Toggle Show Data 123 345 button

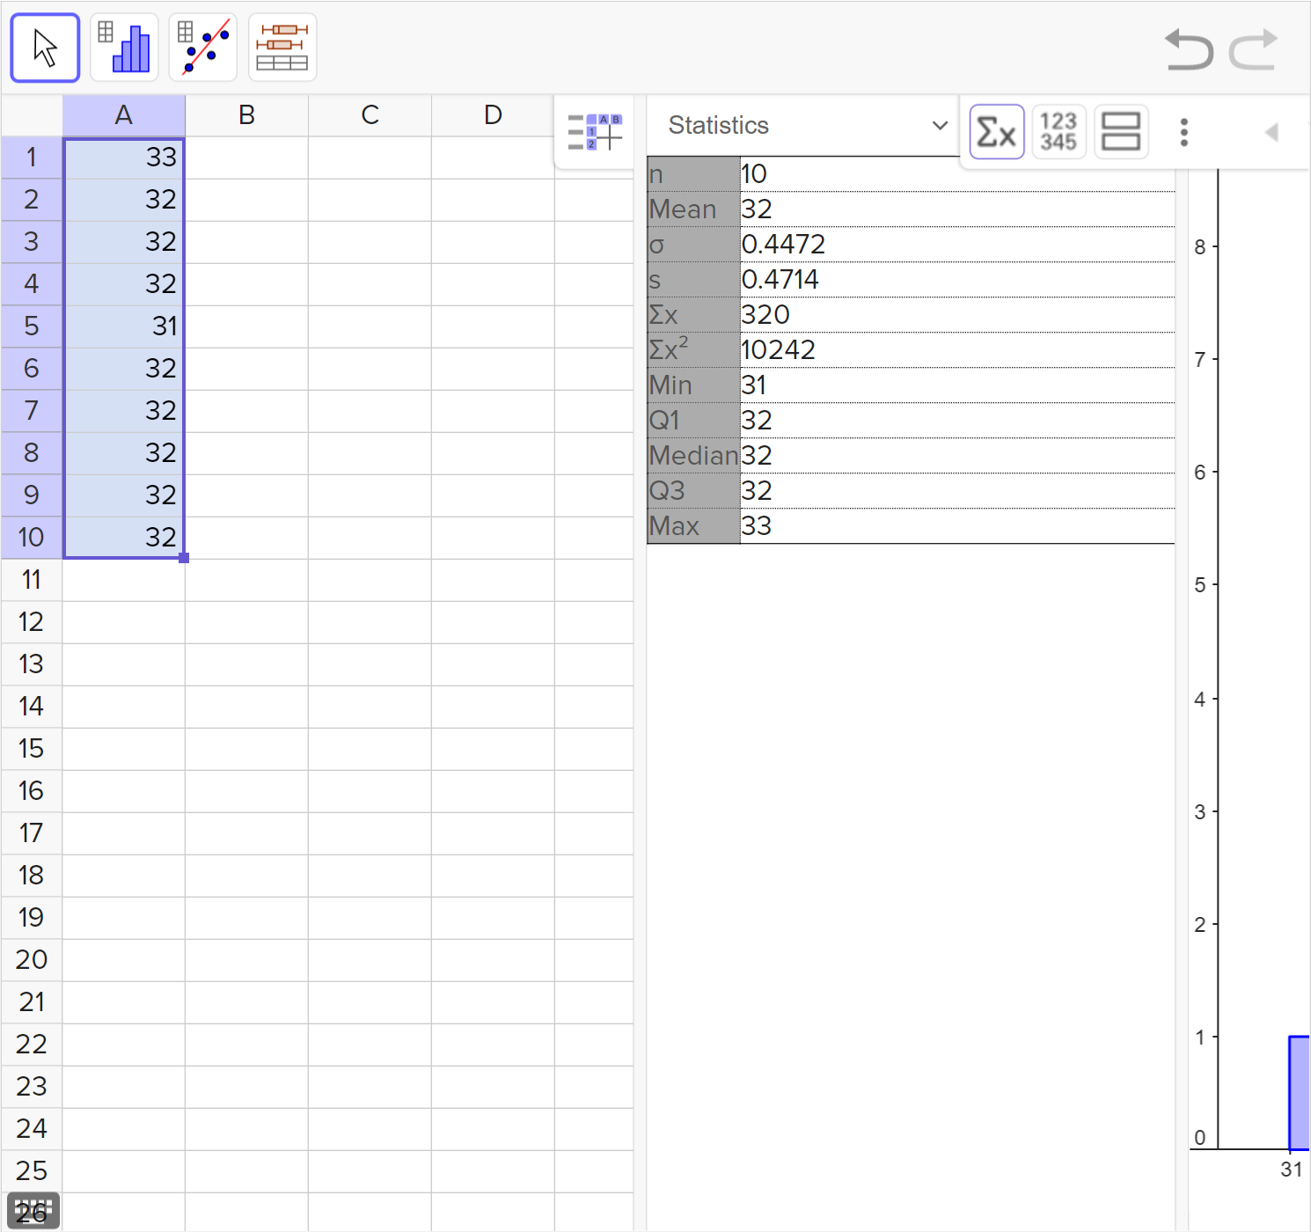point(1058,132)
